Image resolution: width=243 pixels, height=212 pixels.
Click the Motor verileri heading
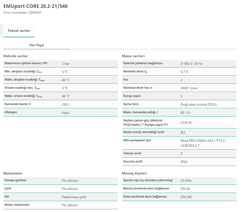(x=133, y=56)
